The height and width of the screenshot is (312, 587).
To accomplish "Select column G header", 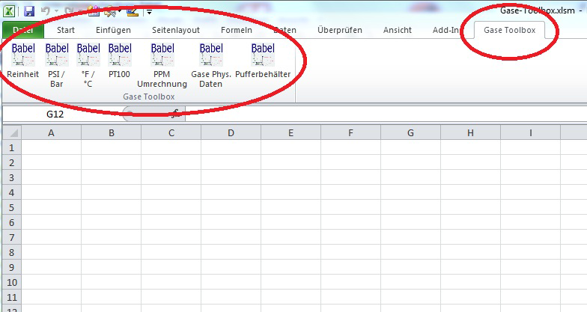I will 410,133.
